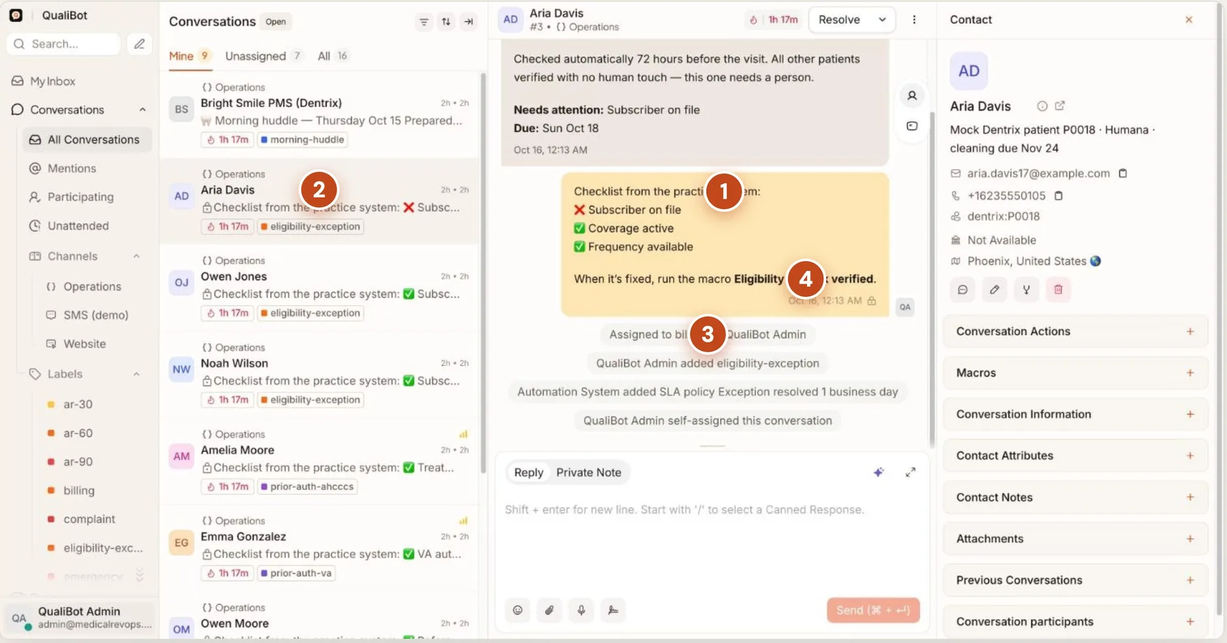Open the Resolve dropdown arrow
Viewport: 1227px width, 643px height.
[x=882, y=20]
